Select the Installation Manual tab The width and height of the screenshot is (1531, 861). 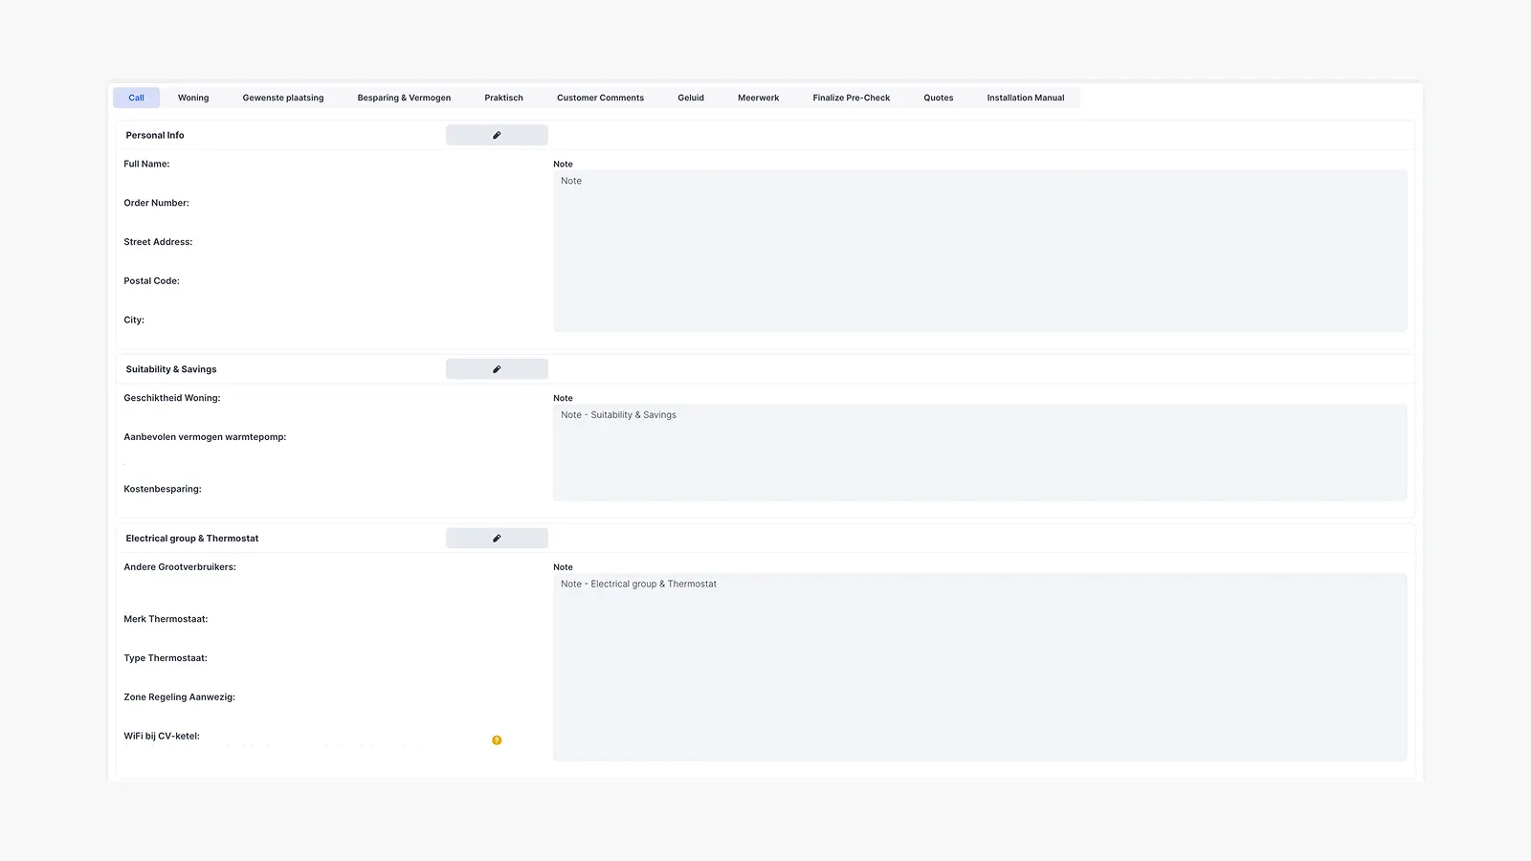[1026, 98]
